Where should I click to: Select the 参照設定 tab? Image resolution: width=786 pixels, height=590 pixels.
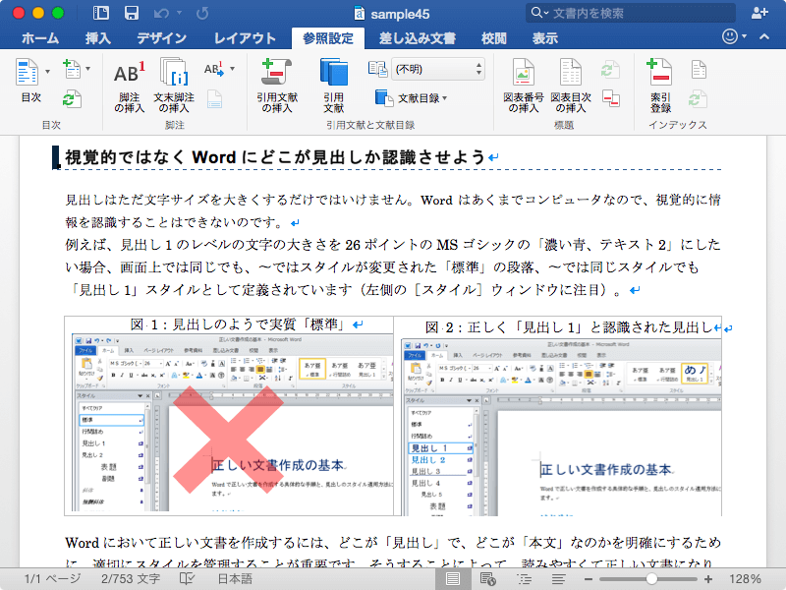pos(328,38)
